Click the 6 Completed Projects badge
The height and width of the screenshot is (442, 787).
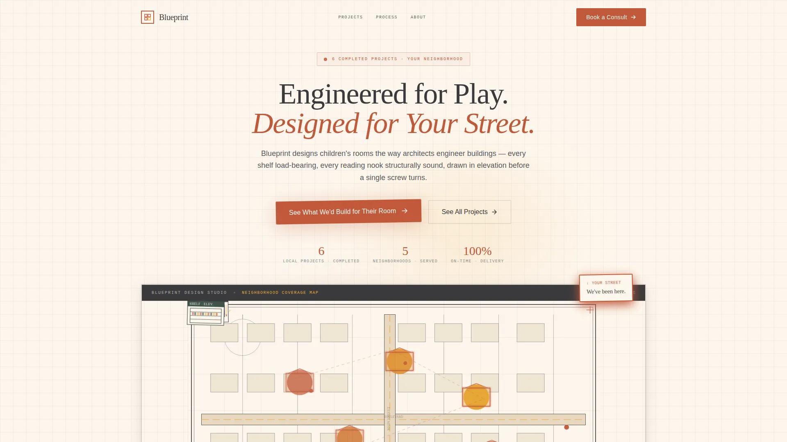(x=393, y=59)
